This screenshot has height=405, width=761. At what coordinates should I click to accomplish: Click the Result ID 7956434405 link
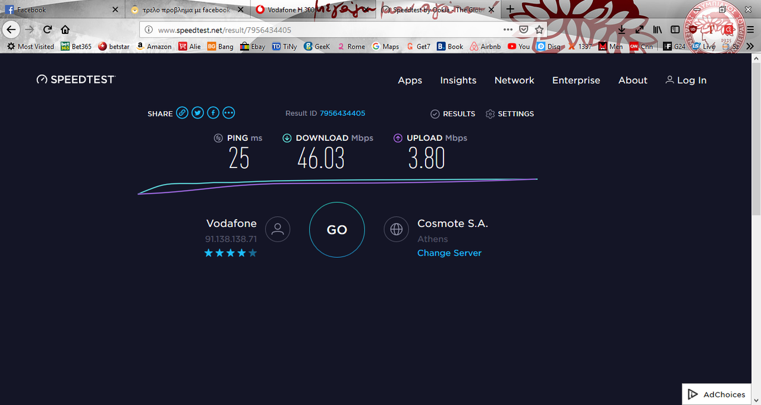coord(342,113)
